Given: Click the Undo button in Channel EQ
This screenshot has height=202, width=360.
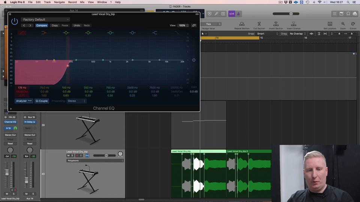Looking at the screenshot, I should 76,25.
